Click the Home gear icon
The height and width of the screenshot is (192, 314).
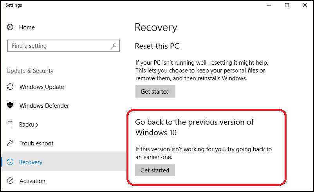[x=10, y=27]
